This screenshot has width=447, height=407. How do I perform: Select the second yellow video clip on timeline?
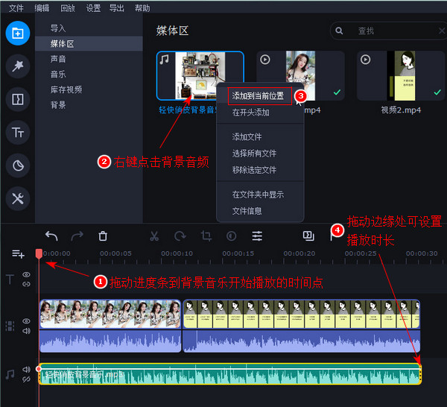click(x=301, y=326)
